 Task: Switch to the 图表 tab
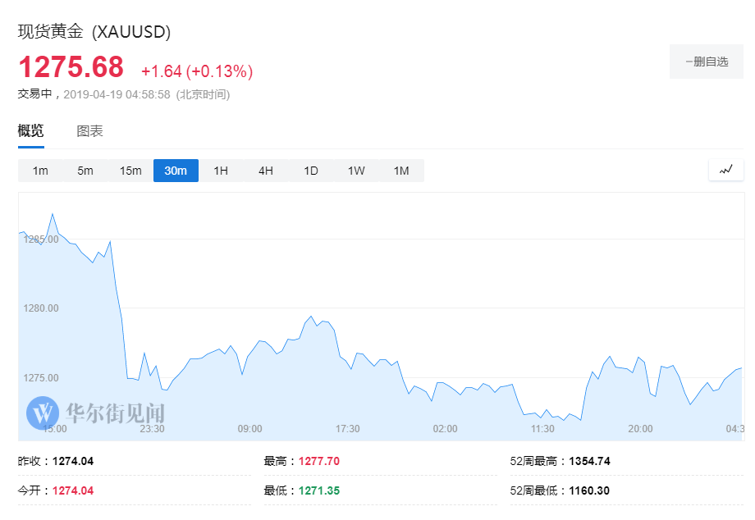coord(89,130)
